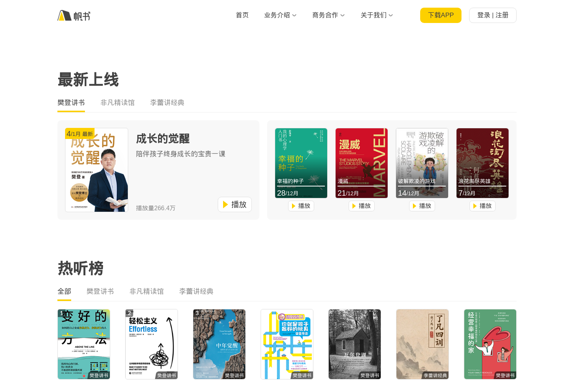574x381 pixels.
Task: Open the 成长的觉醒 book cover
Action: pos(96,170)
